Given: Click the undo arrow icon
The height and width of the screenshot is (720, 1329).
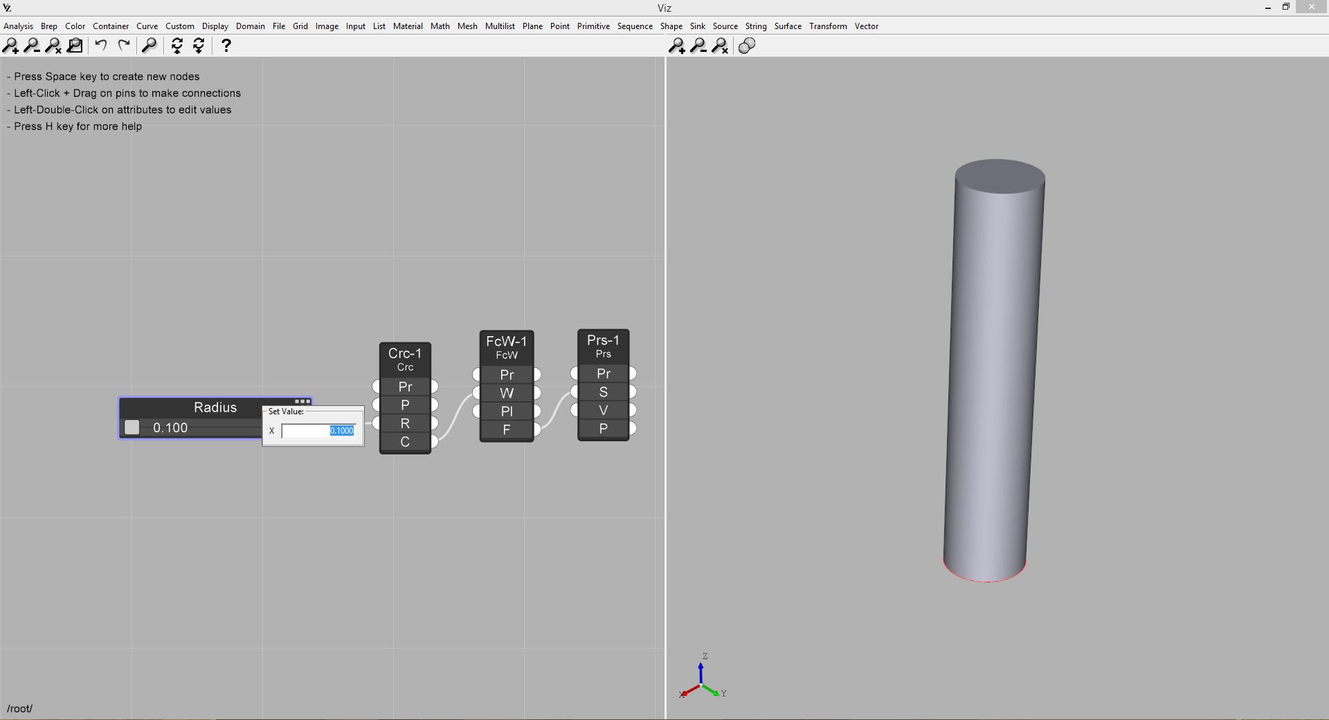Looking at the screenshot, I should click(x=101, y=46).
